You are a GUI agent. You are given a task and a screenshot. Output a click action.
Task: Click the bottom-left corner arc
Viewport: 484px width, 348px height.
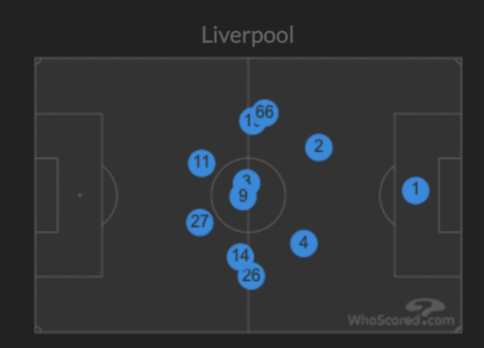pos(38,329)
